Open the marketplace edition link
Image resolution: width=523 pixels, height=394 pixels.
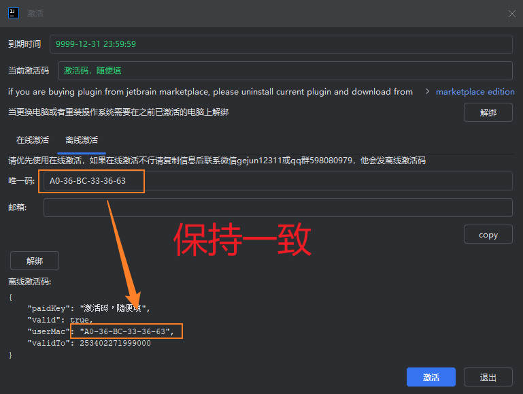coord(475,91)
